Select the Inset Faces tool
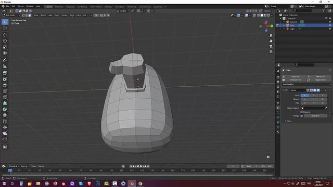 tap(5, 79)
